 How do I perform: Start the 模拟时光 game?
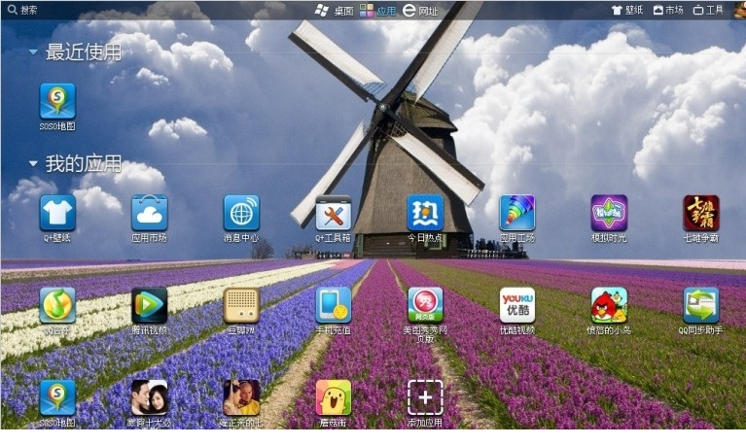pyautogui.click(x=609, y=213)
